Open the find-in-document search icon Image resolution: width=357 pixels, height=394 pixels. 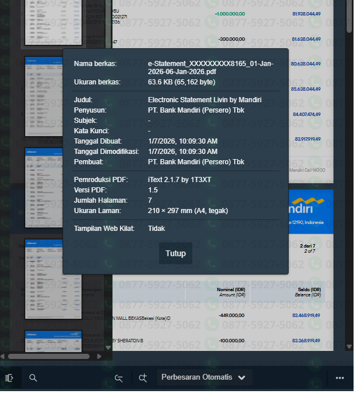tap(33, 378)
